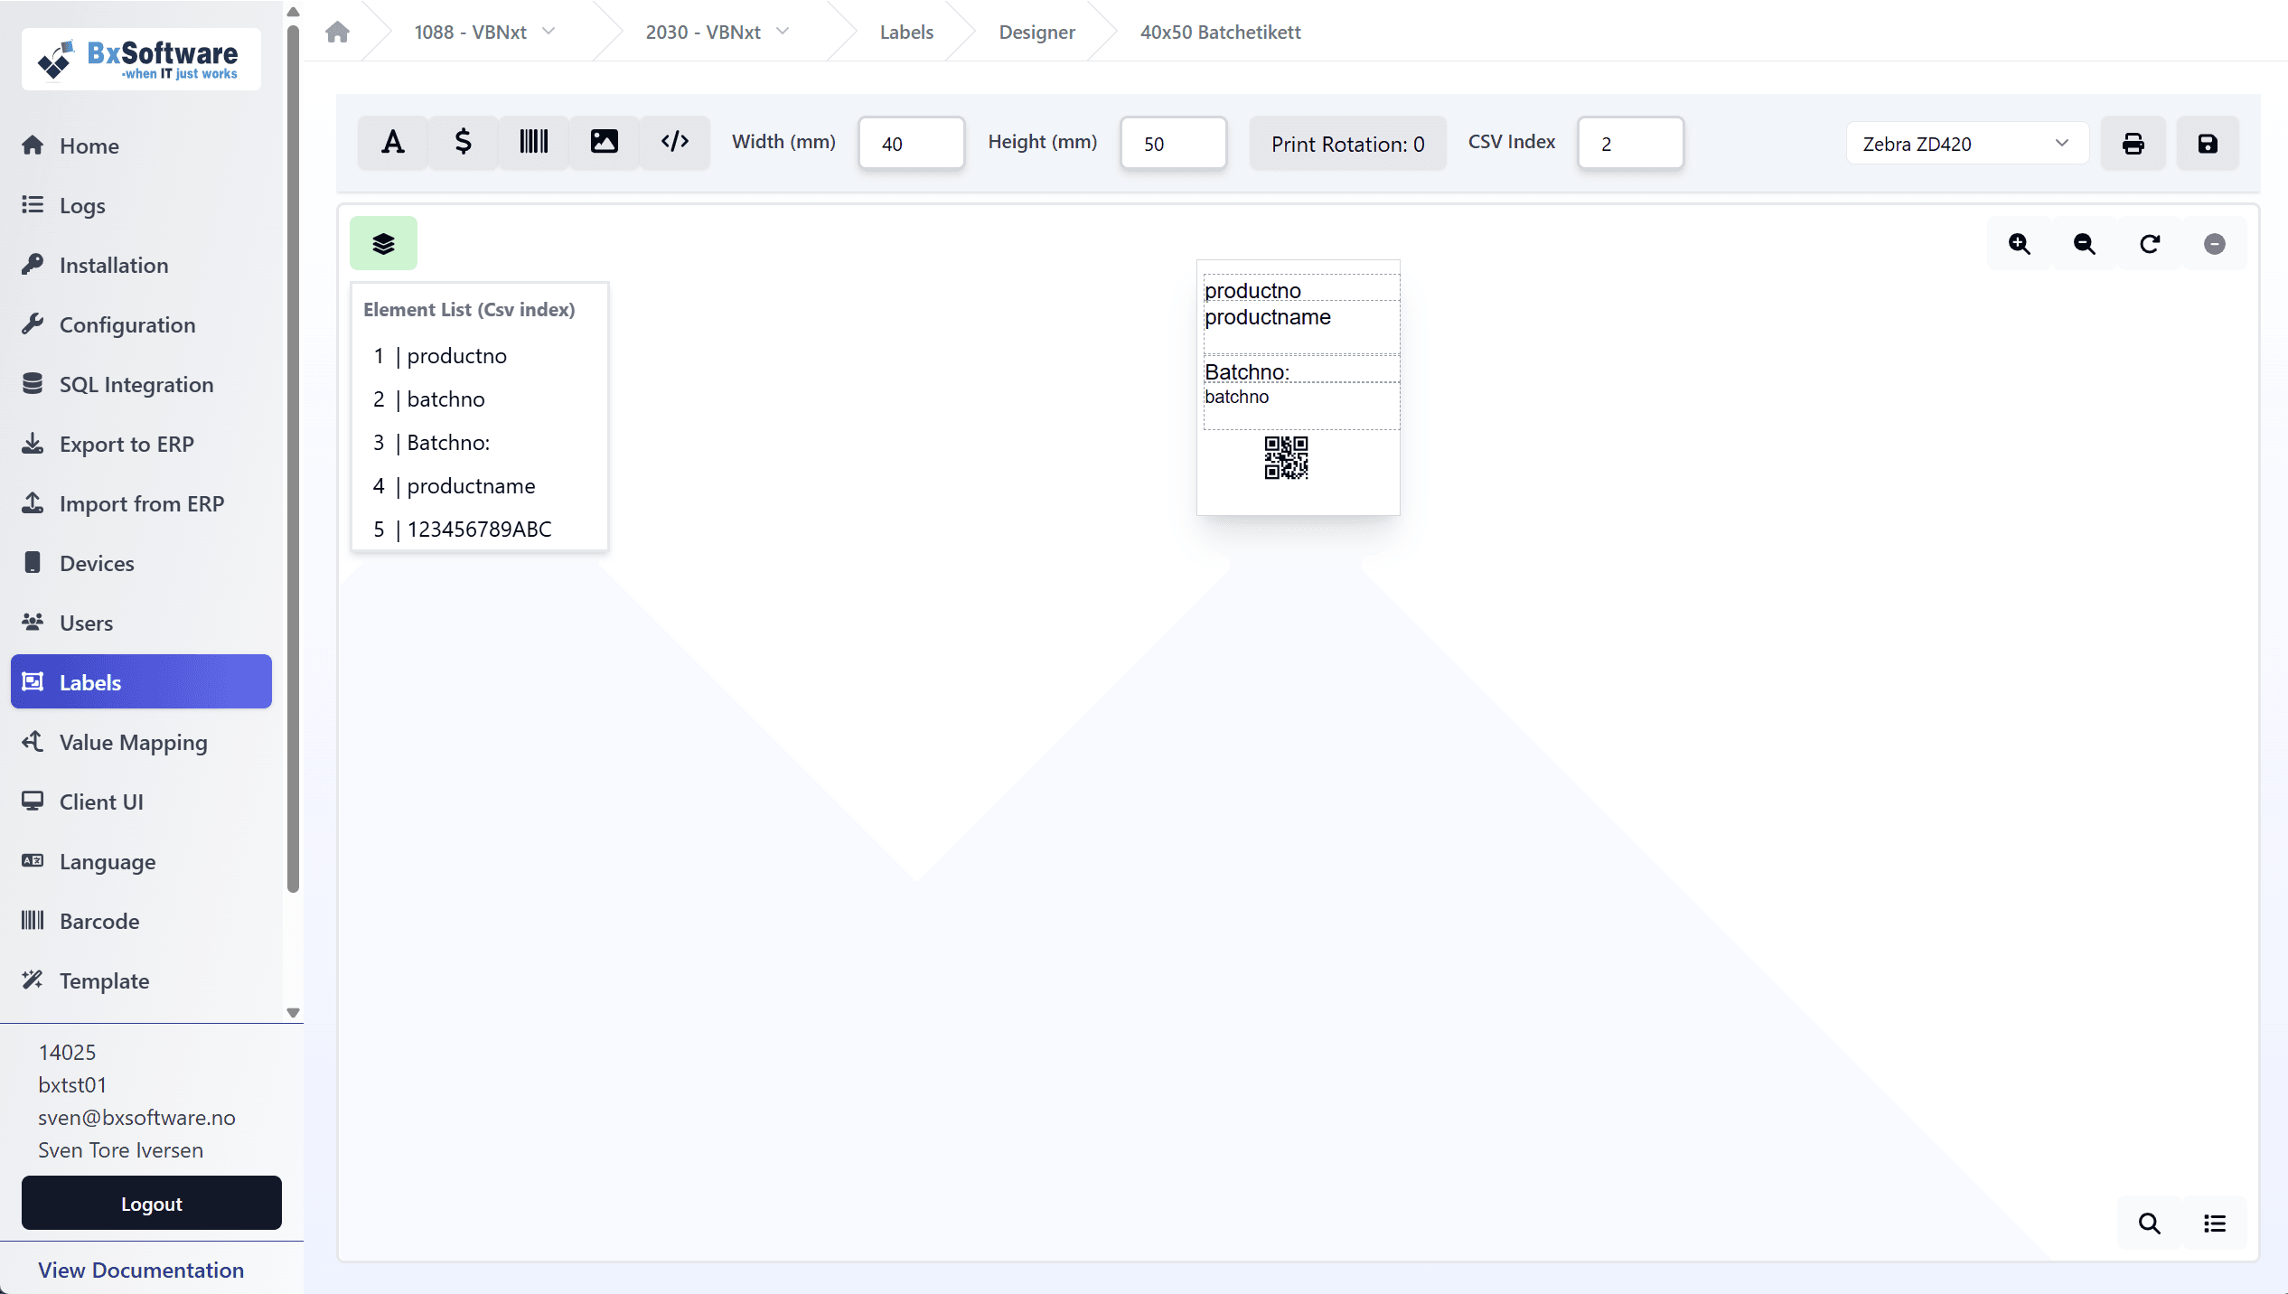Insert a barcode element from the toolbar
This screenshot has height=1294, width=2288.
point(533,143)
